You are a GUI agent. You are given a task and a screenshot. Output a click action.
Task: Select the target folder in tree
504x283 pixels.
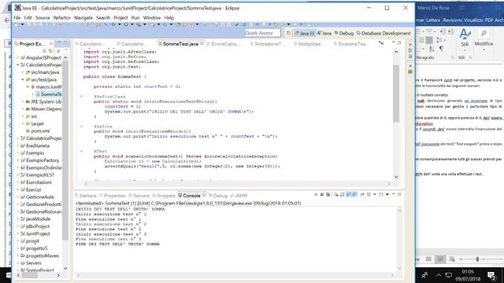coord(35,123)
